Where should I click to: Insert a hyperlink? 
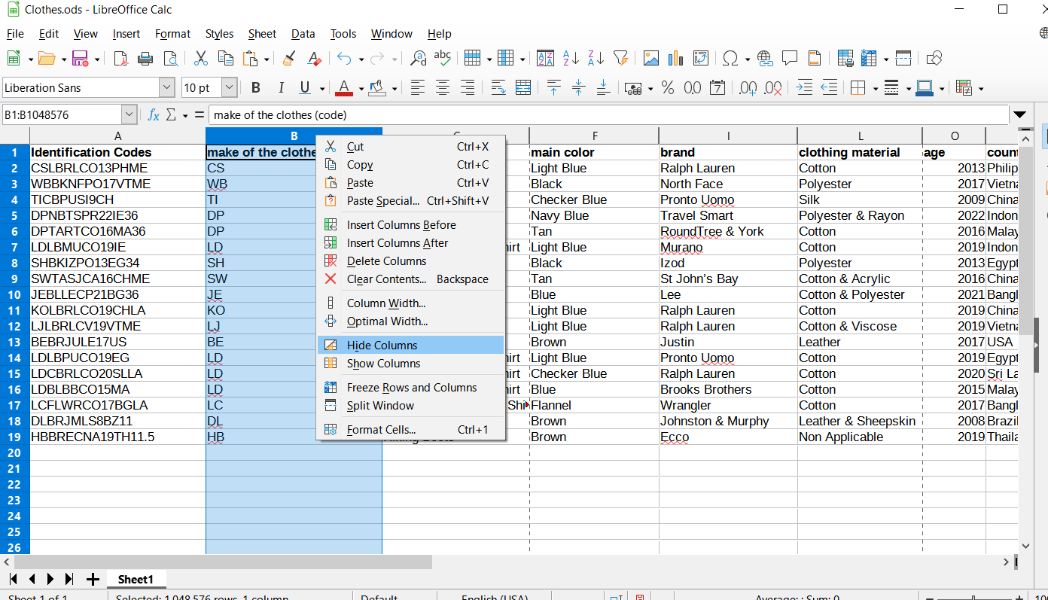[x=765, y=58]
